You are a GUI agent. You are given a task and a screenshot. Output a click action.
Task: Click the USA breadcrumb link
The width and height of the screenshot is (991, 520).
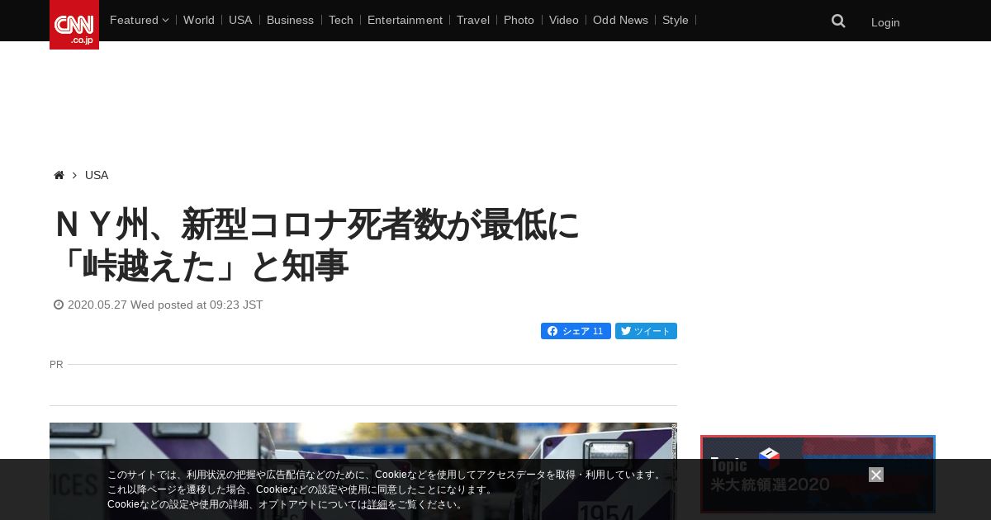pyautogui.click(x=97, y=175)
